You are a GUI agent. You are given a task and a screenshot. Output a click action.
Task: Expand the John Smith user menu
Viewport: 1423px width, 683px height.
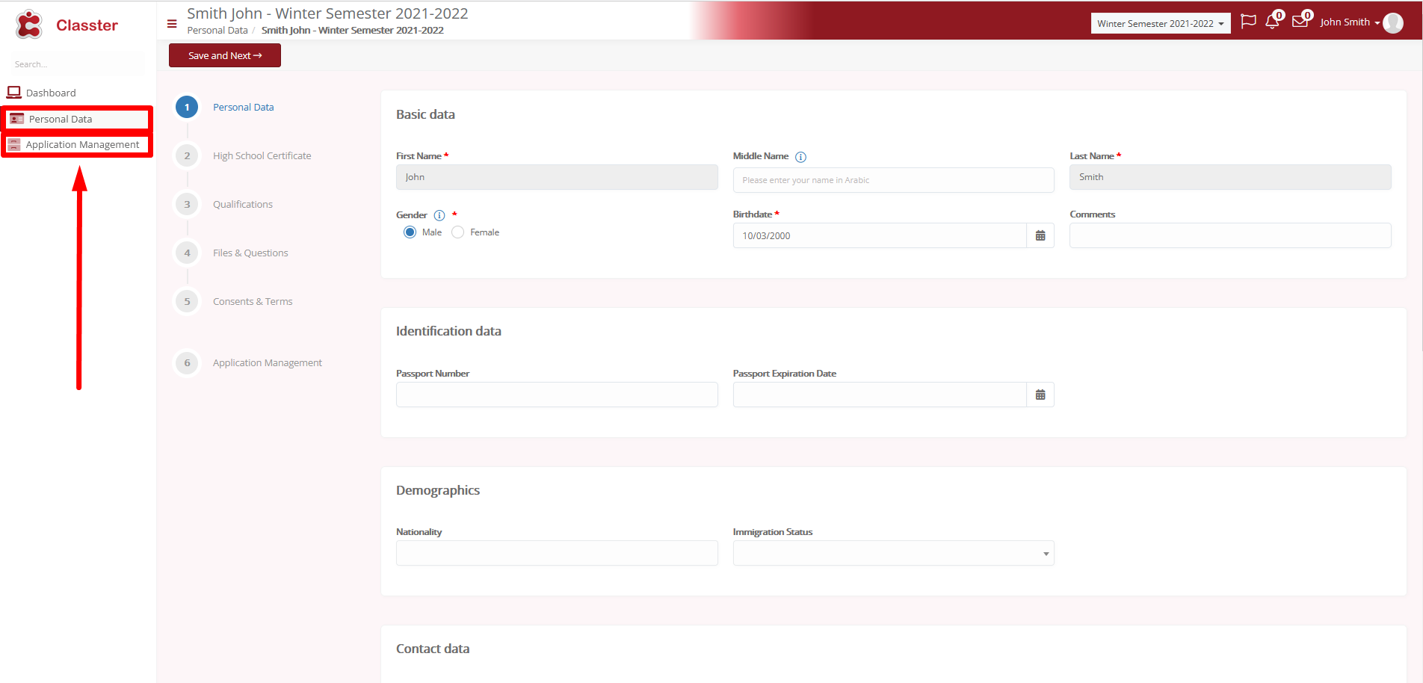[1350, 22]
